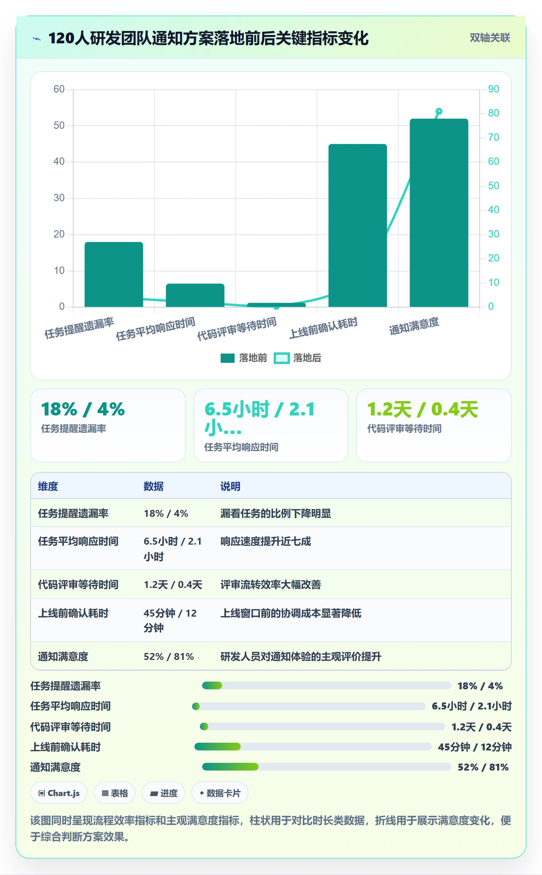Click the 表格 chip
Viewport: 542px width, 875px height.
115,793
